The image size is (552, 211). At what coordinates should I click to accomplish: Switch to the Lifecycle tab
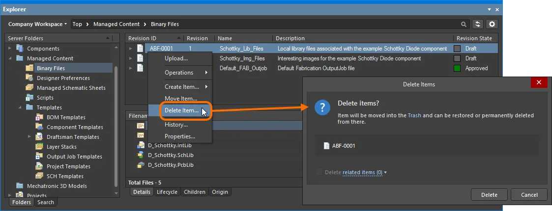pyautogui.click(x=167, y=192)
